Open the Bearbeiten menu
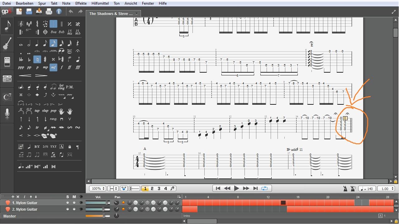 pos(25,3)
